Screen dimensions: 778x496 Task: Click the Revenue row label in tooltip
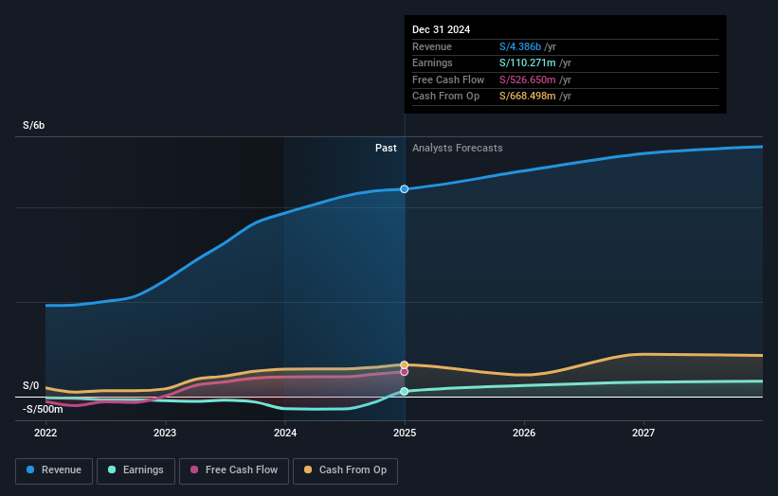[x=432, y=46]
